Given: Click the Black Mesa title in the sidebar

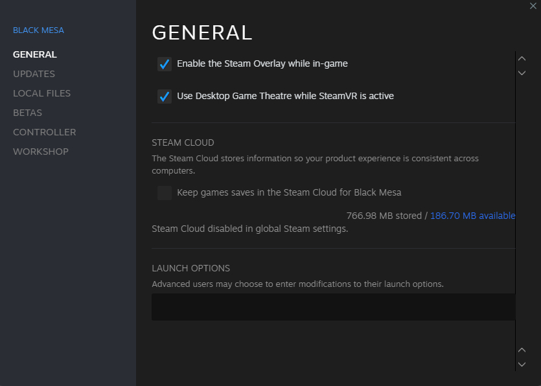Looking at the screenshot, I should (x=38, y=30).
